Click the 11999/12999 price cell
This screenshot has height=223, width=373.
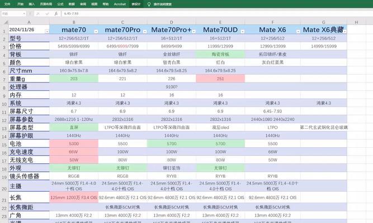220,46
